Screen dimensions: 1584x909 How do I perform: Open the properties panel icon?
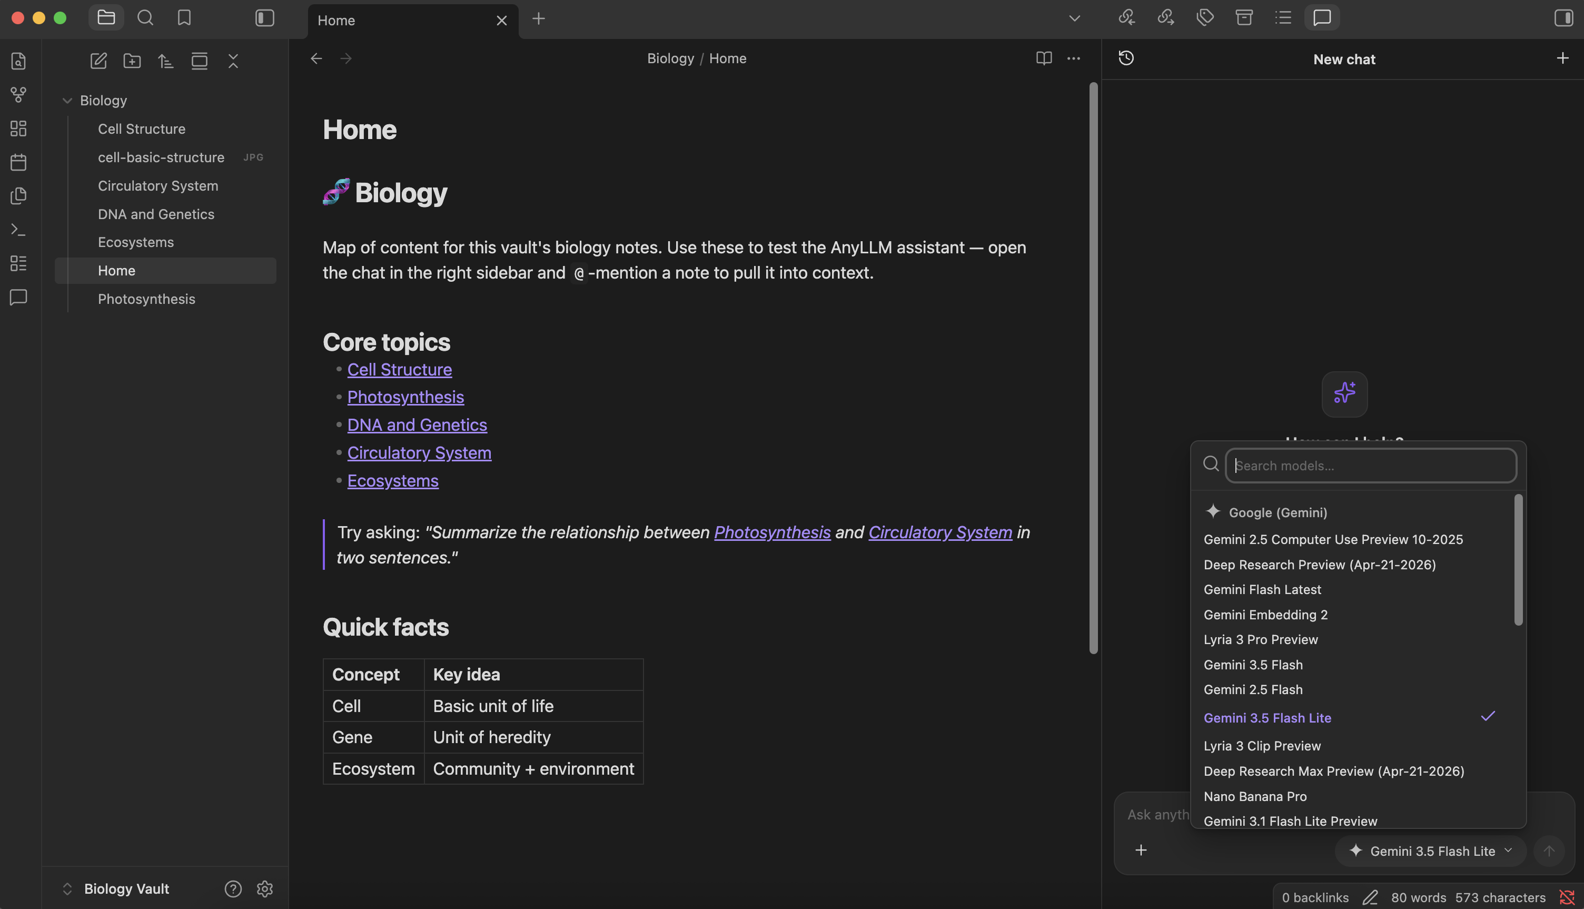tap(1244, 17)
